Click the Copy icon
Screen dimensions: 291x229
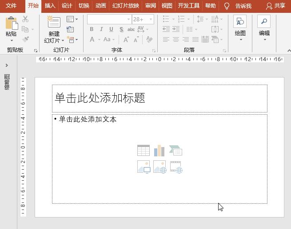(x=25, y=29)
